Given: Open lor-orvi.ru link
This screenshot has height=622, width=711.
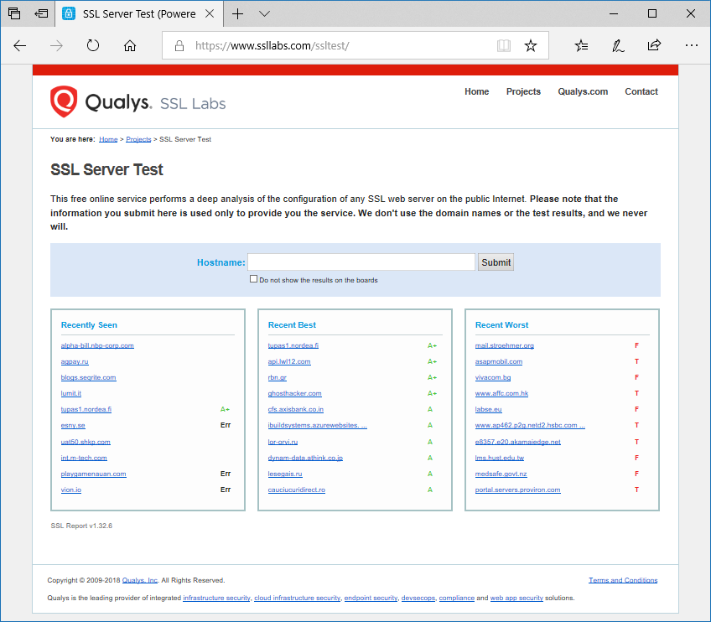Looking at the screenshot, I should [x=283, y=442].
